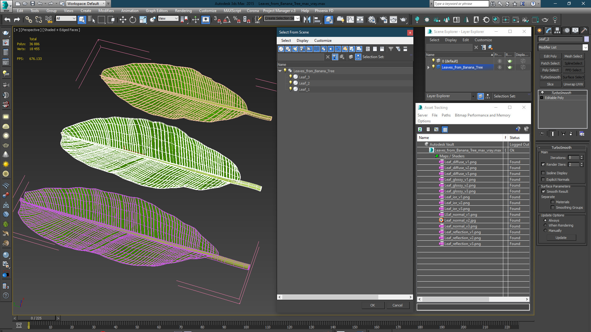
Task: Click the Select and Link chain icon
Action: tap(29, 20)
